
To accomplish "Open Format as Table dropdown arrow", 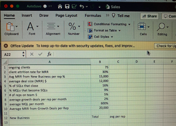I will click(119, 31).
